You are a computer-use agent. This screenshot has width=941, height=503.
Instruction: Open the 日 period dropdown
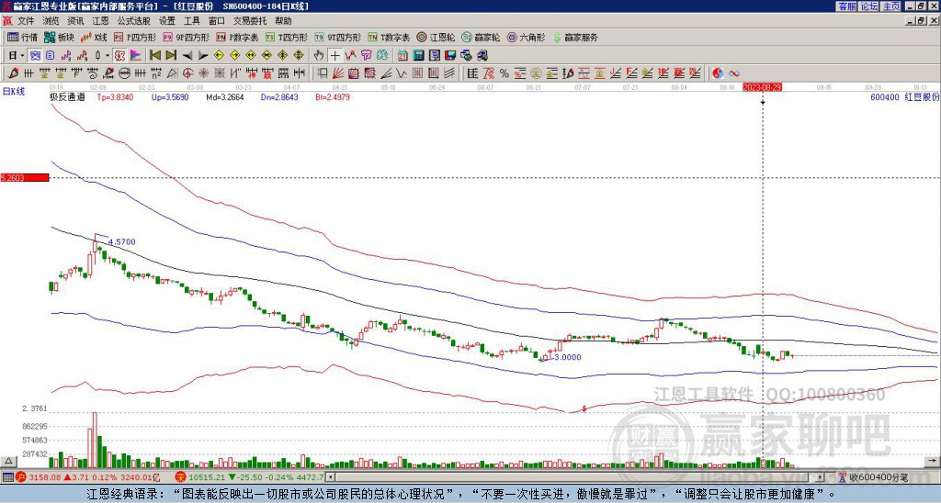pyautogui.click(x=17, y=56)
